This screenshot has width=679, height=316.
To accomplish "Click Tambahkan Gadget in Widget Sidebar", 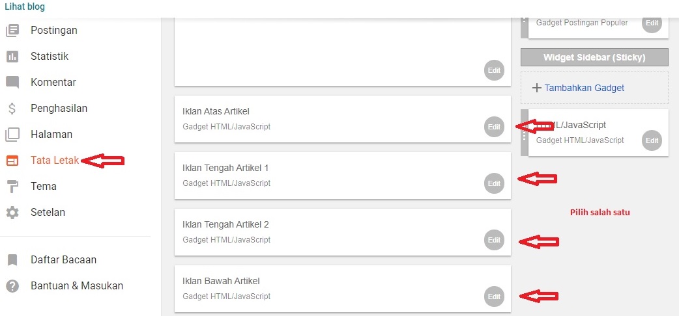I will click(x=584, y=88).
